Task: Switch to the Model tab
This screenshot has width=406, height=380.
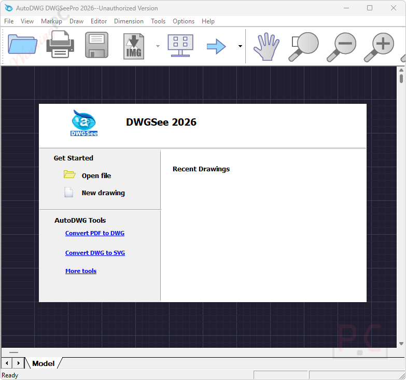Action: pos(43,363)
